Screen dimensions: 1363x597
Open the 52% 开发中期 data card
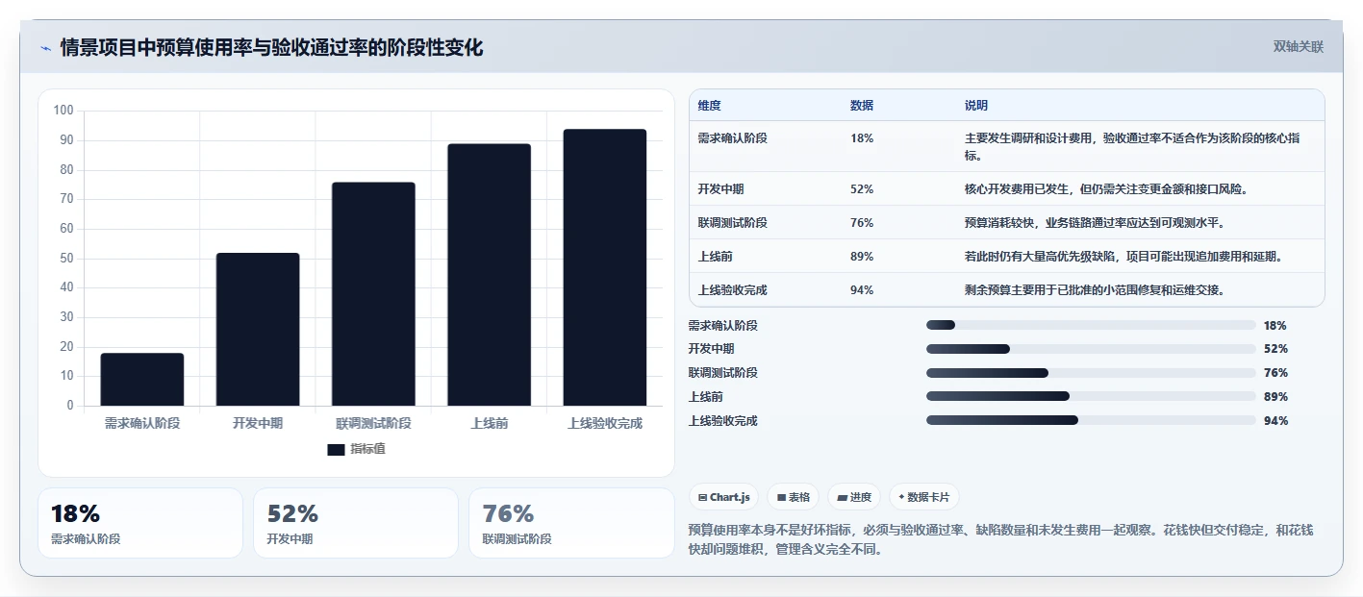point(356,523)
